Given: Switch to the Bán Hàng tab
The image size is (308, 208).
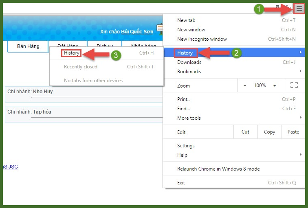Looking at the screenshot, I should 28,46.
